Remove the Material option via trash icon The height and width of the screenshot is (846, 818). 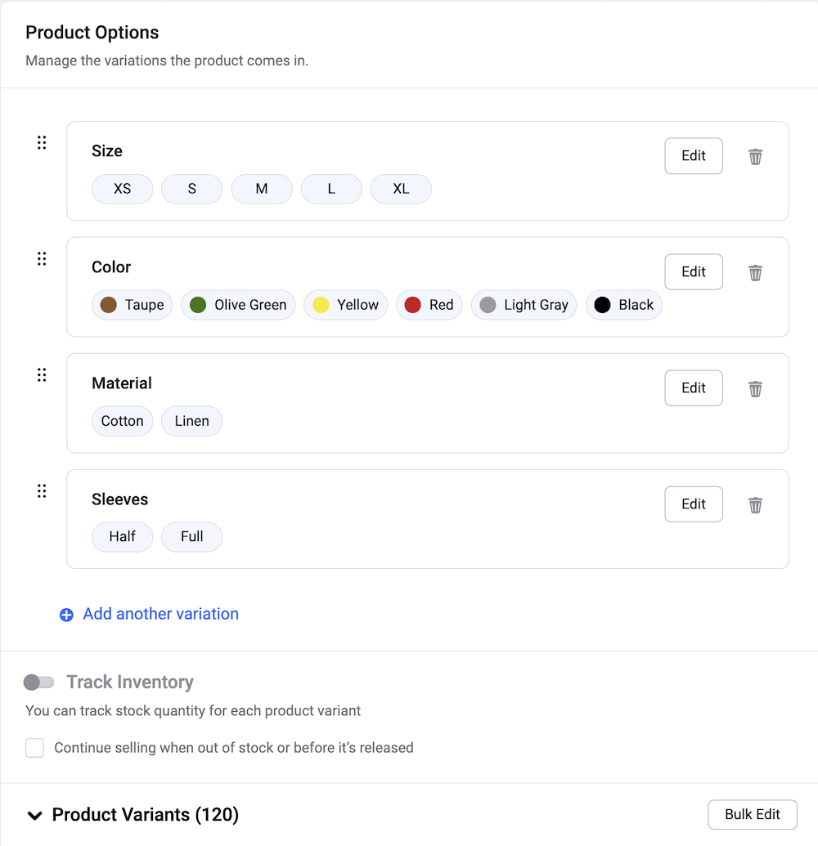(x=756, y=388)
